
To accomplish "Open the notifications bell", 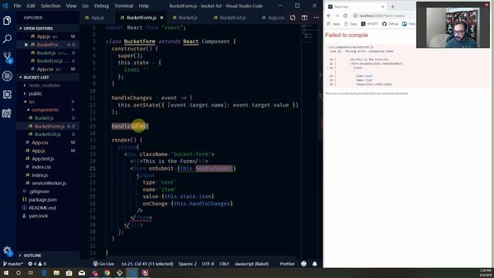I will [314, 264].
